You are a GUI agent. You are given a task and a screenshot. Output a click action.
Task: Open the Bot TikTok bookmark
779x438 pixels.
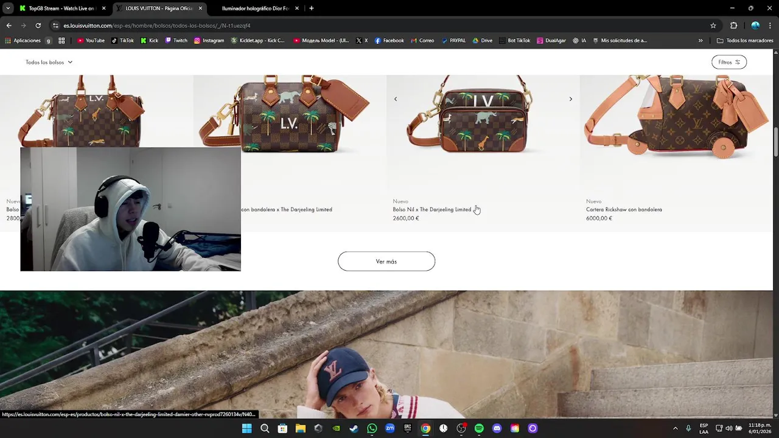pyautogui.click(x=514, y=41)
